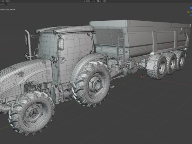
Task: Open the transform pivot point dropdown
Action: click(x=94, y=1)
